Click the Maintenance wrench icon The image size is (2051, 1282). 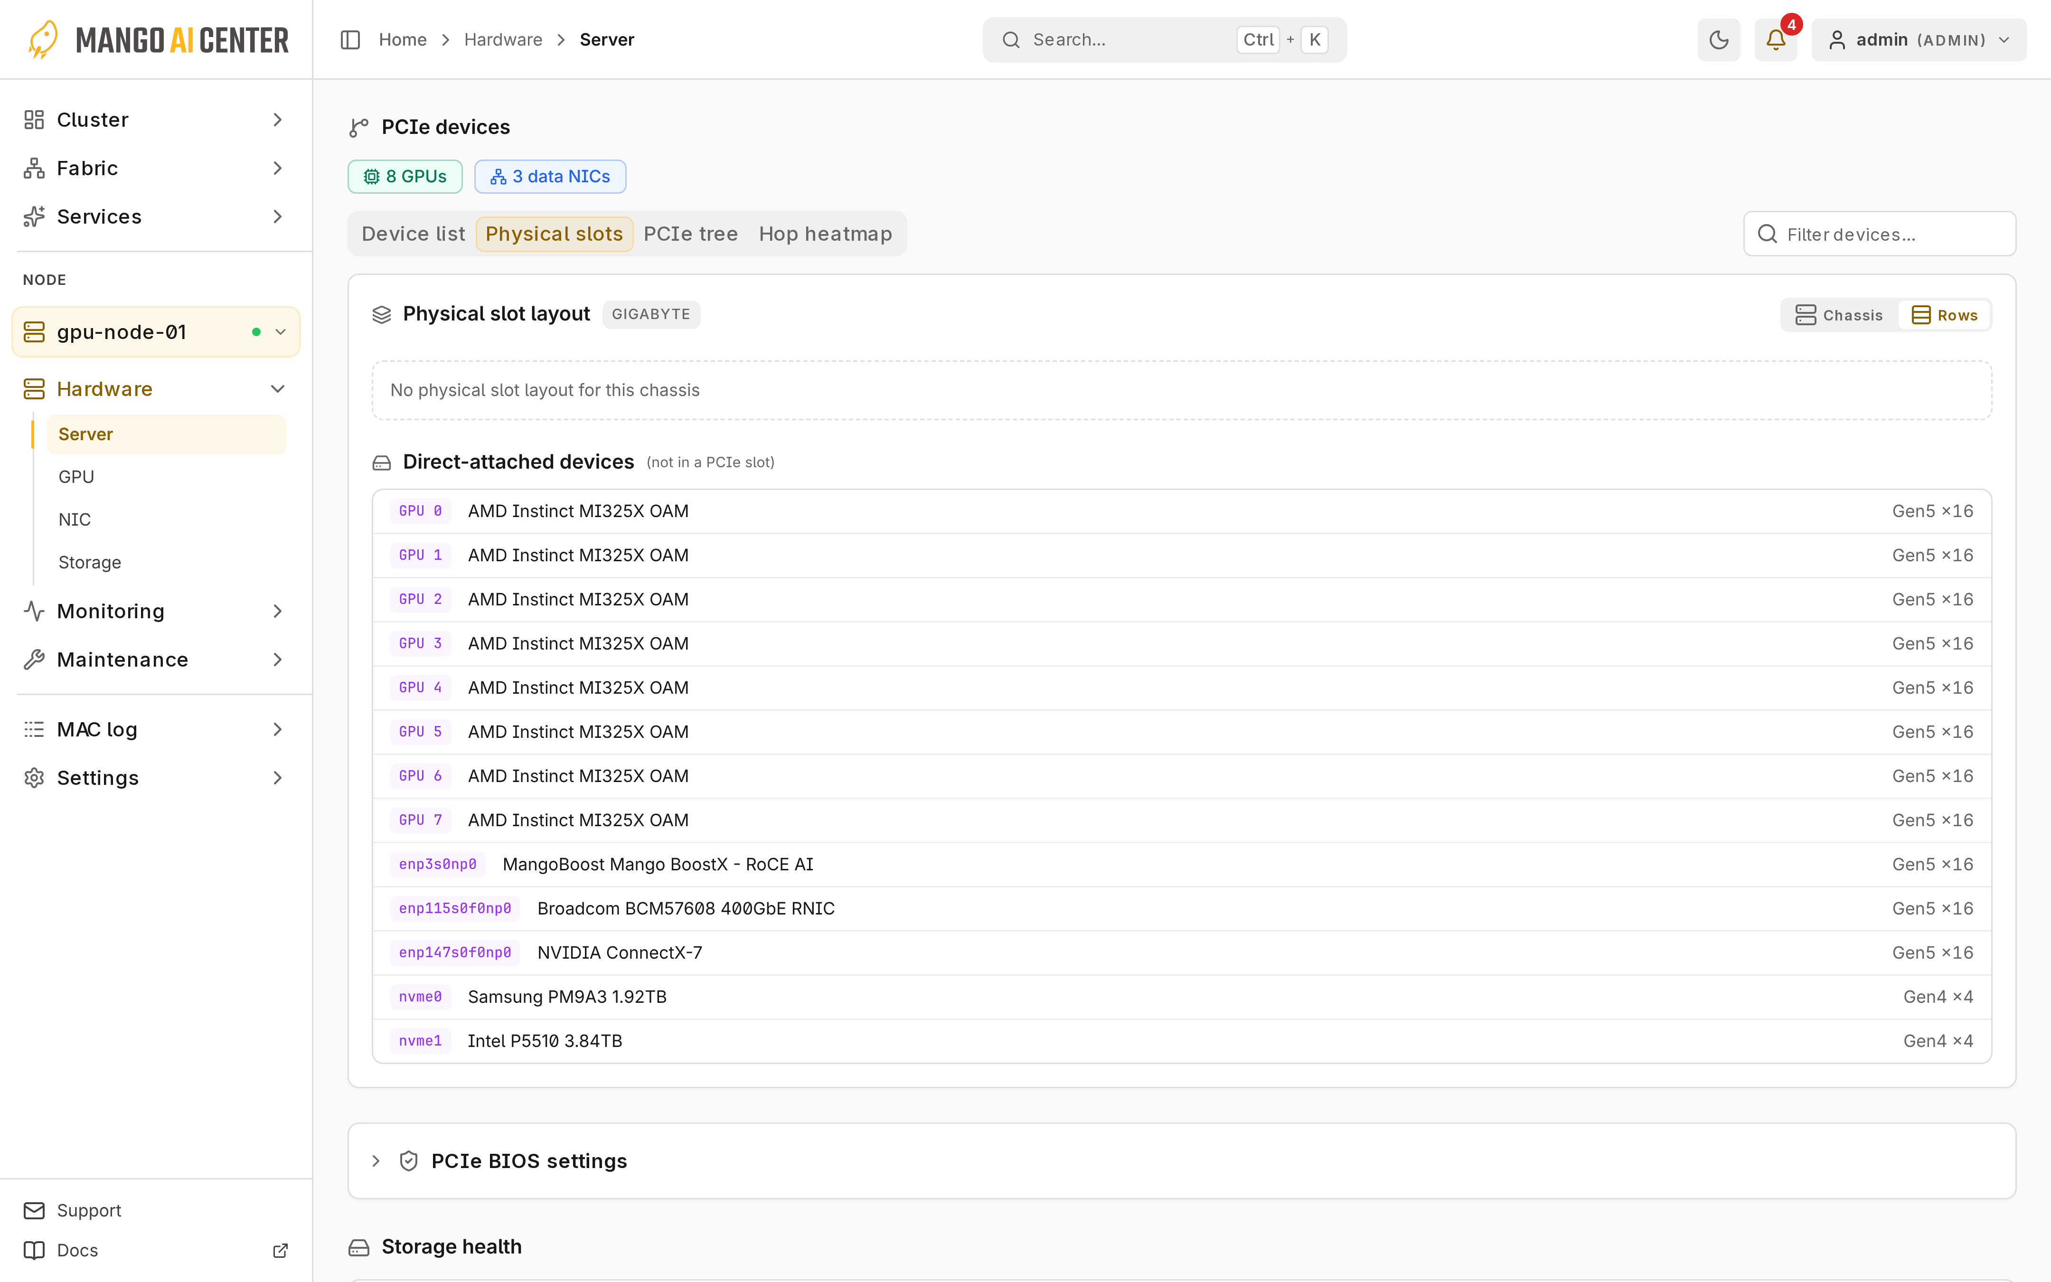[34, 659]
